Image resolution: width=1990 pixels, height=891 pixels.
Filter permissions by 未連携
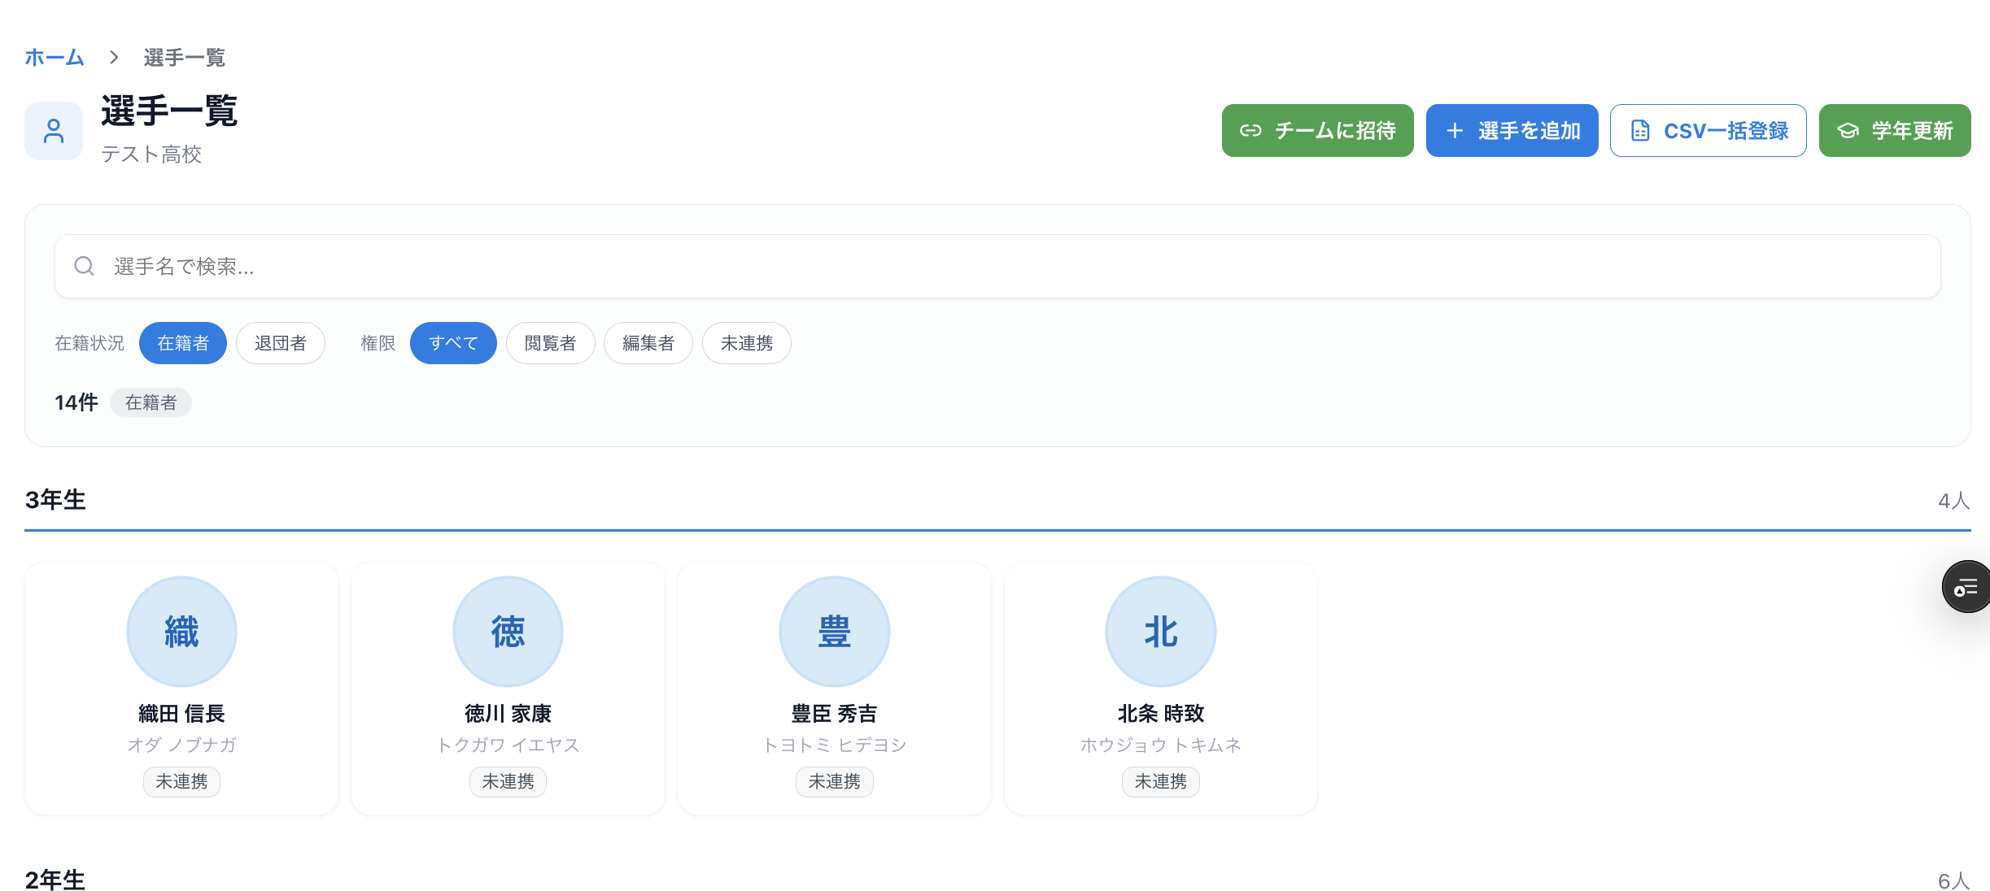pos(746,343)
